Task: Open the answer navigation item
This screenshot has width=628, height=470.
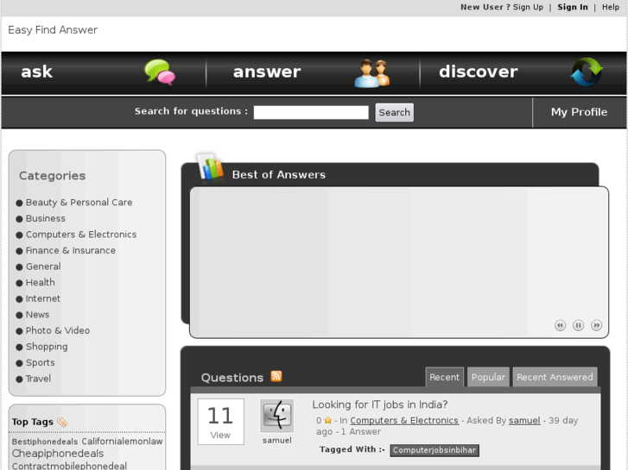Action: click(267, 72)
